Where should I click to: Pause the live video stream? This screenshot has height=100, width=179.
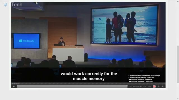coord(14,86)
